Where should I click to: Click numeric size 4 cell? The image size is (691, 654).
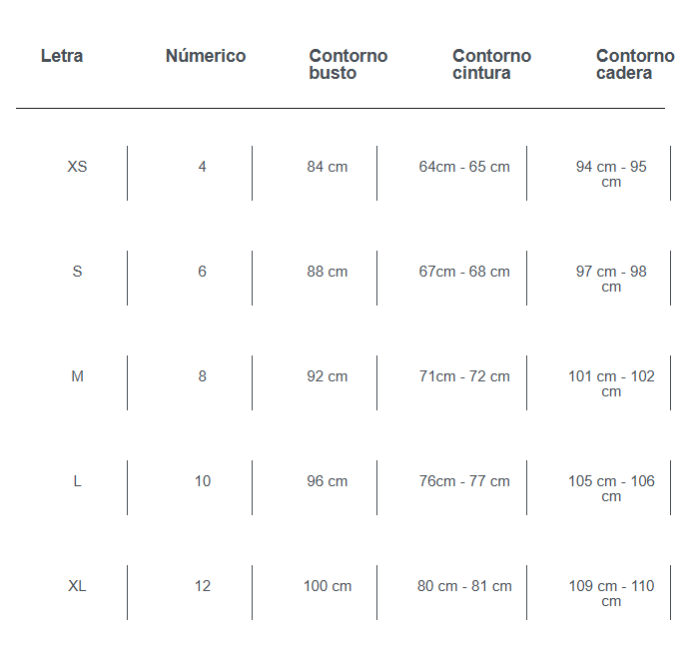click(x=203, y=167)
